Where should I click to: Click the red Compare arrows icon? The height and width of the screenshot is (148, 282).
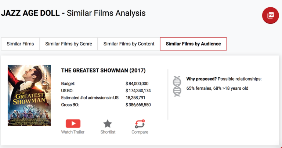click(140, 123)
